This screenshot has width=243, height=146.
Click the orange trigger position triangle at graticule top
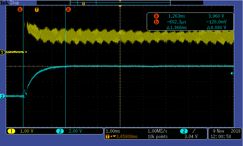click(x=120, y=6)
